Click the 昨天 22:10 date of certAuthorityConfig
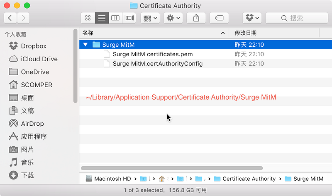The height and width of the screenshot is (196, 332). [x=249, y=64]
